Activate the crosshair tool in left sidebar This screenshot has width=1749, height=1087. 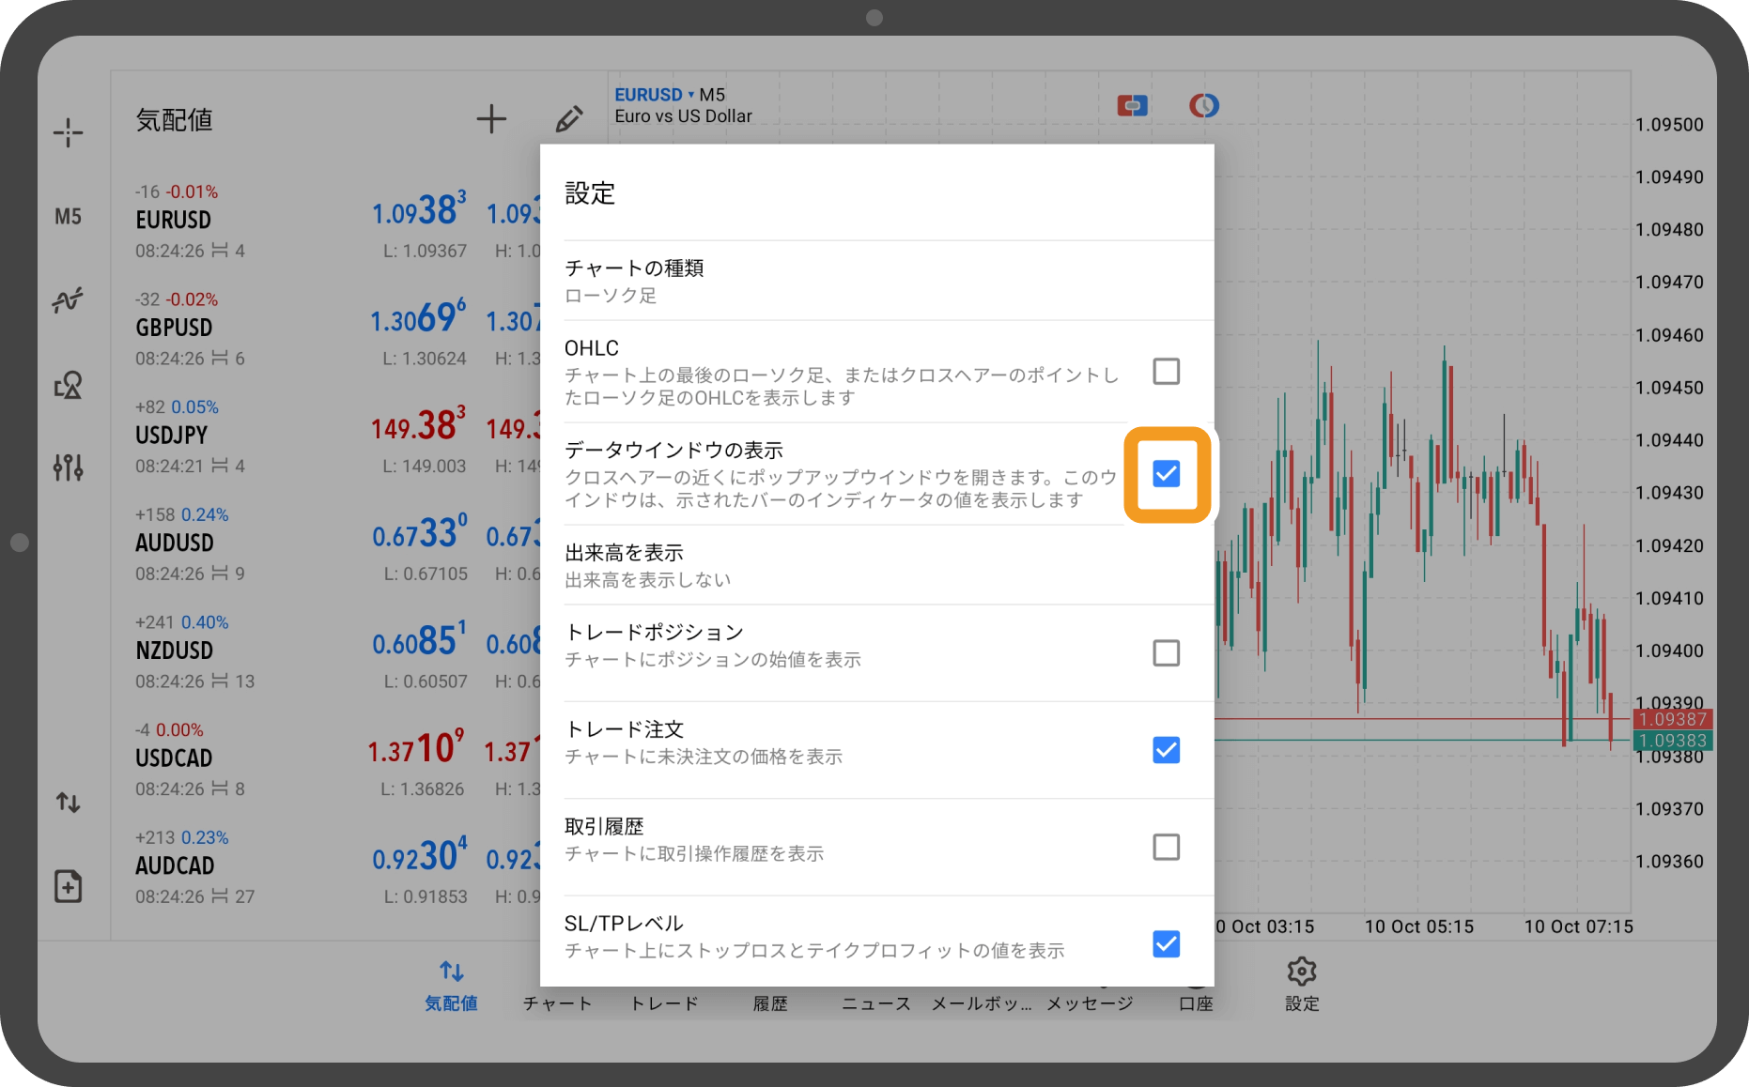pos(68,132)
